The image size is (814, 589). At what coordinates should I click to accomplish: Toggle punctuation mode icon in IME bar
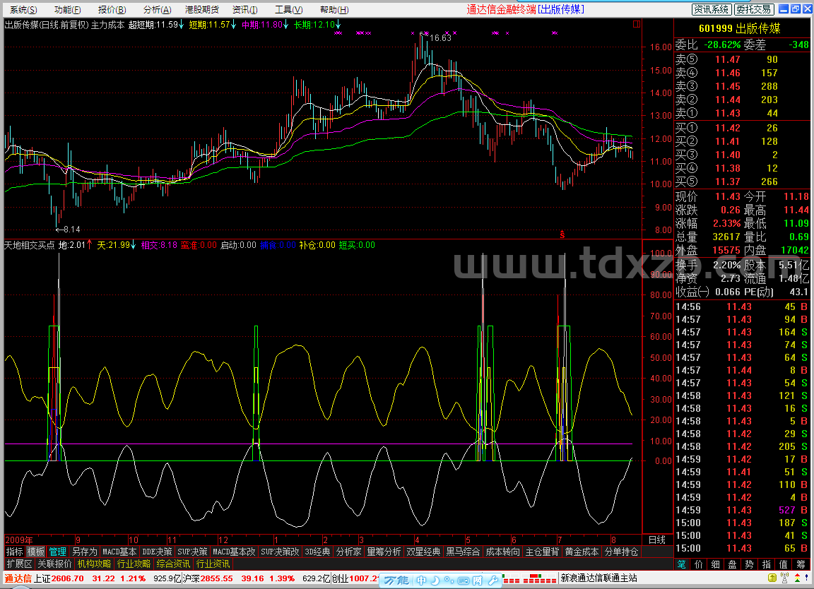click(449, 581)
